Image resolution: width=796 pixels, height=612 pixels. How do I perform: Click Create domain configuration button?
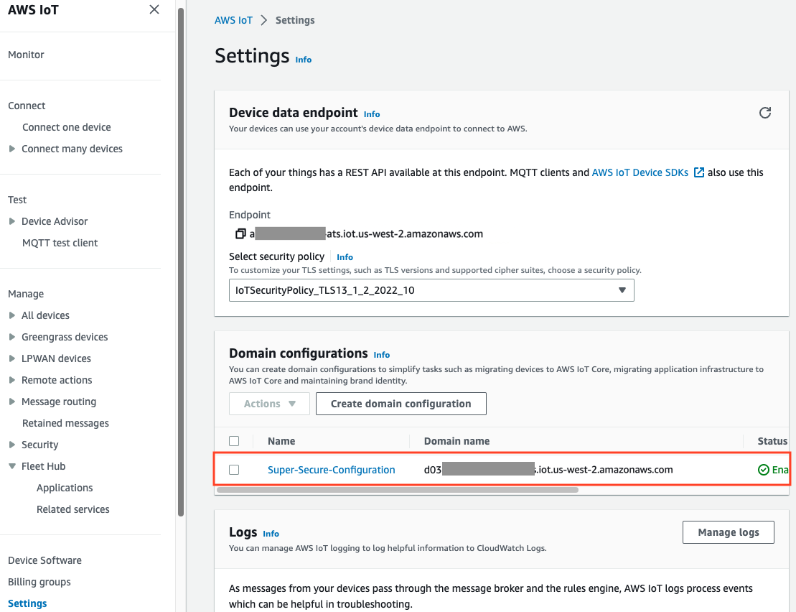(401, 404)
